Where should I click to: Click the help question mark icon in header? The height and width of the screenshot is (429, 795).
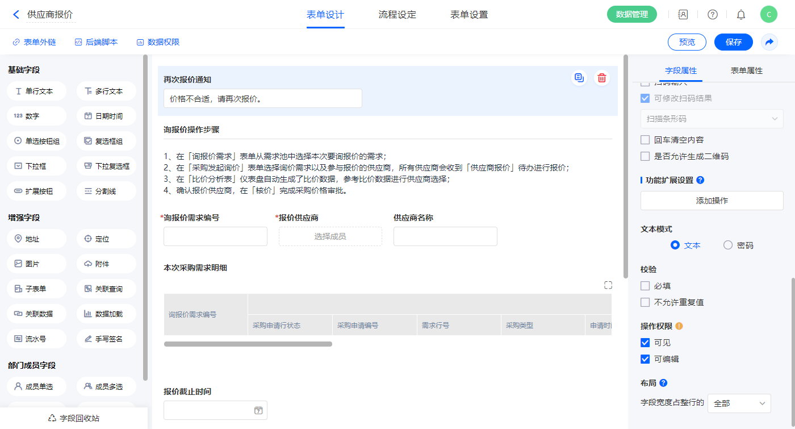tap(712, 15)
